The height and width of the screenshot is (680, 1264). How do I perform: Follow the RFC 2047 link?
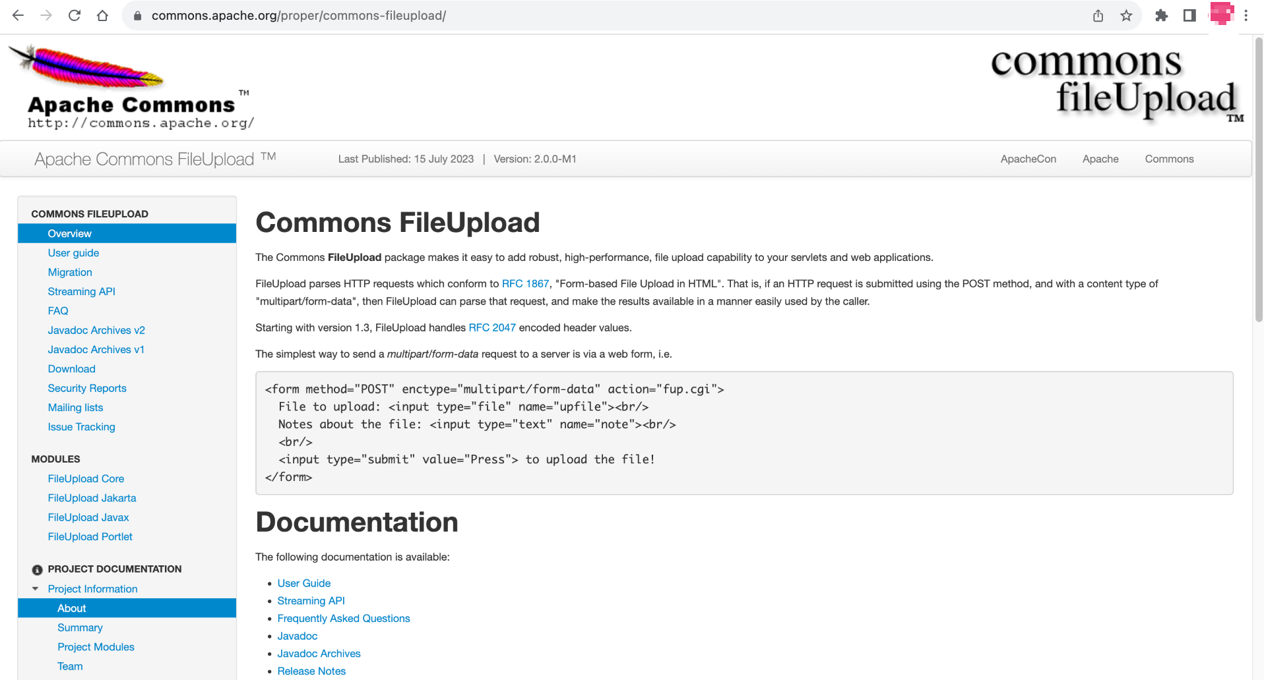pyautogui.click(x=492, y=327)
